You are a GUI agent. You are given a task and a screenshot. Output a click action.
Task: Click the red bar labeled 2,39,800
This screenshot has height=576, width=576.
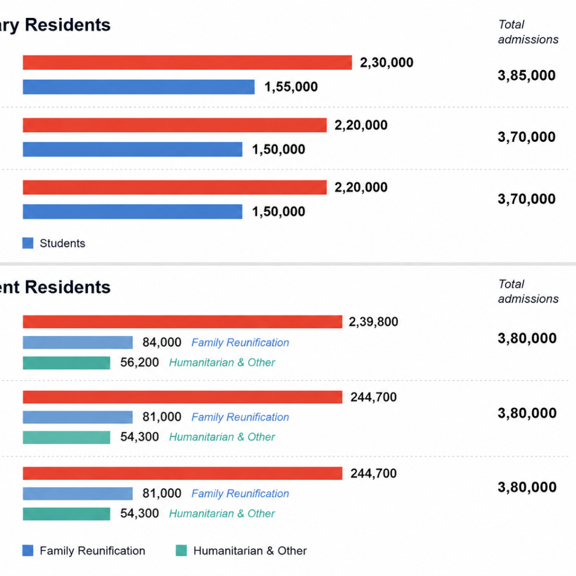point(183,322)
